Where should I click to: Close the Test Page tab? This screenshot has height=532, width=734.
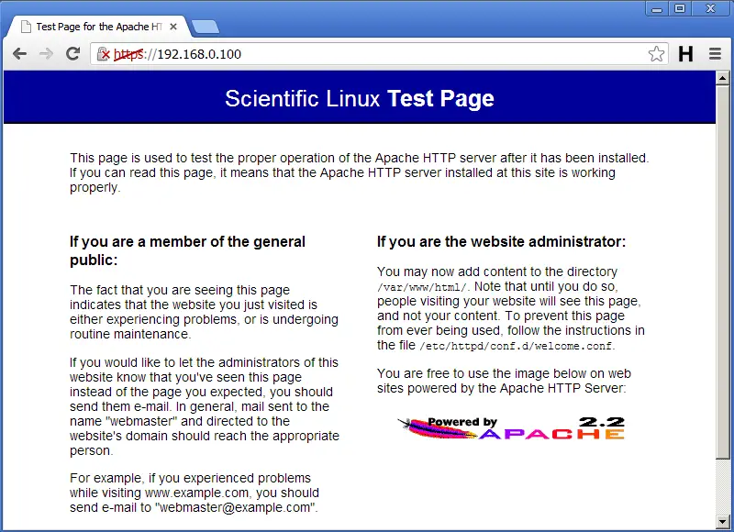coord(173,27)
